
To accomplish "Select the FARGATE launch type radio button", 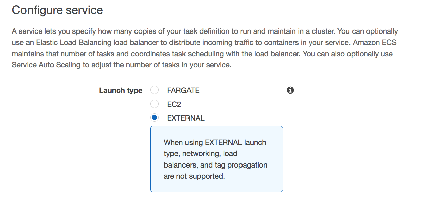I will (x=154, y=90).
